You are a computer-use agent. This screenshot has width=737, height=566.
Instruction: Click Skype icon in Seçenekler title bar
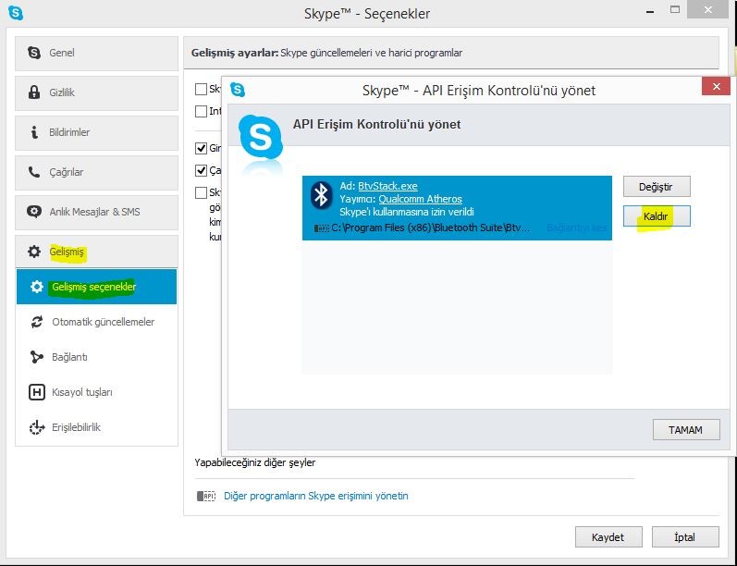pyautogui.click(x=16, y=13)
